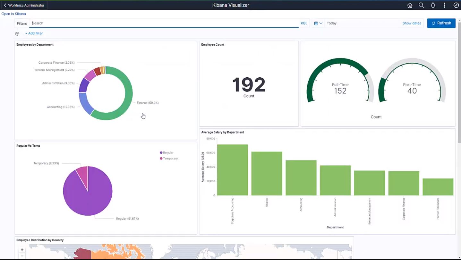Toggle the Temporary legend entry

click(169, 158)
